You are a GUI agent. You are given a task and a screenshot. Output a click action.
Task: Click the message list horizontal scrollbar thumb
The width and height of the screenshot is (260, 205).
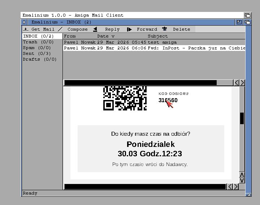(140, 83)
